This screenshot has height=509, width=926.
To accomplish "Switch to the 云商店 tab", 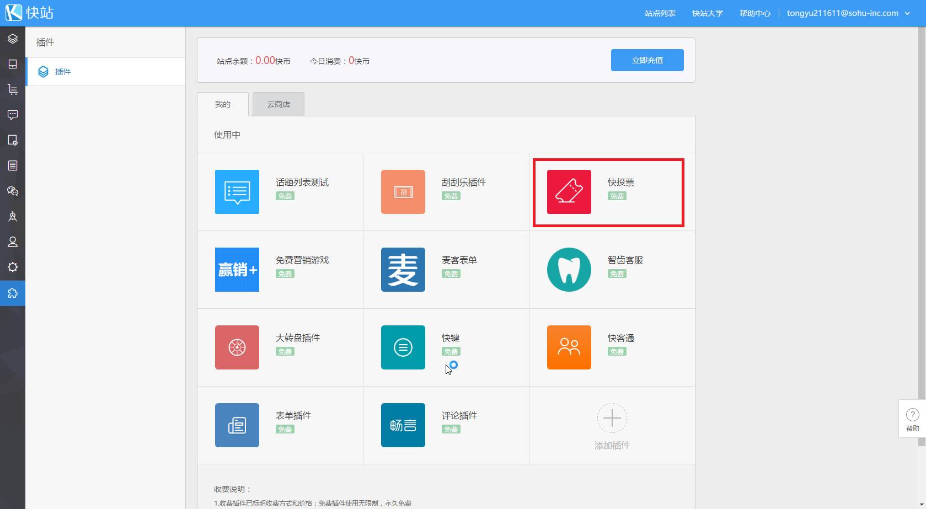I will pyautogui.click(x=279, y=104).
